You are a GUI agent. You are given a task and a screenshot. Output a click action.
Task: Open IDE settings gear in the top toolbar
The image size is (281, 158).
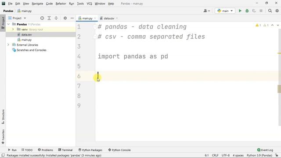[277, 11]
